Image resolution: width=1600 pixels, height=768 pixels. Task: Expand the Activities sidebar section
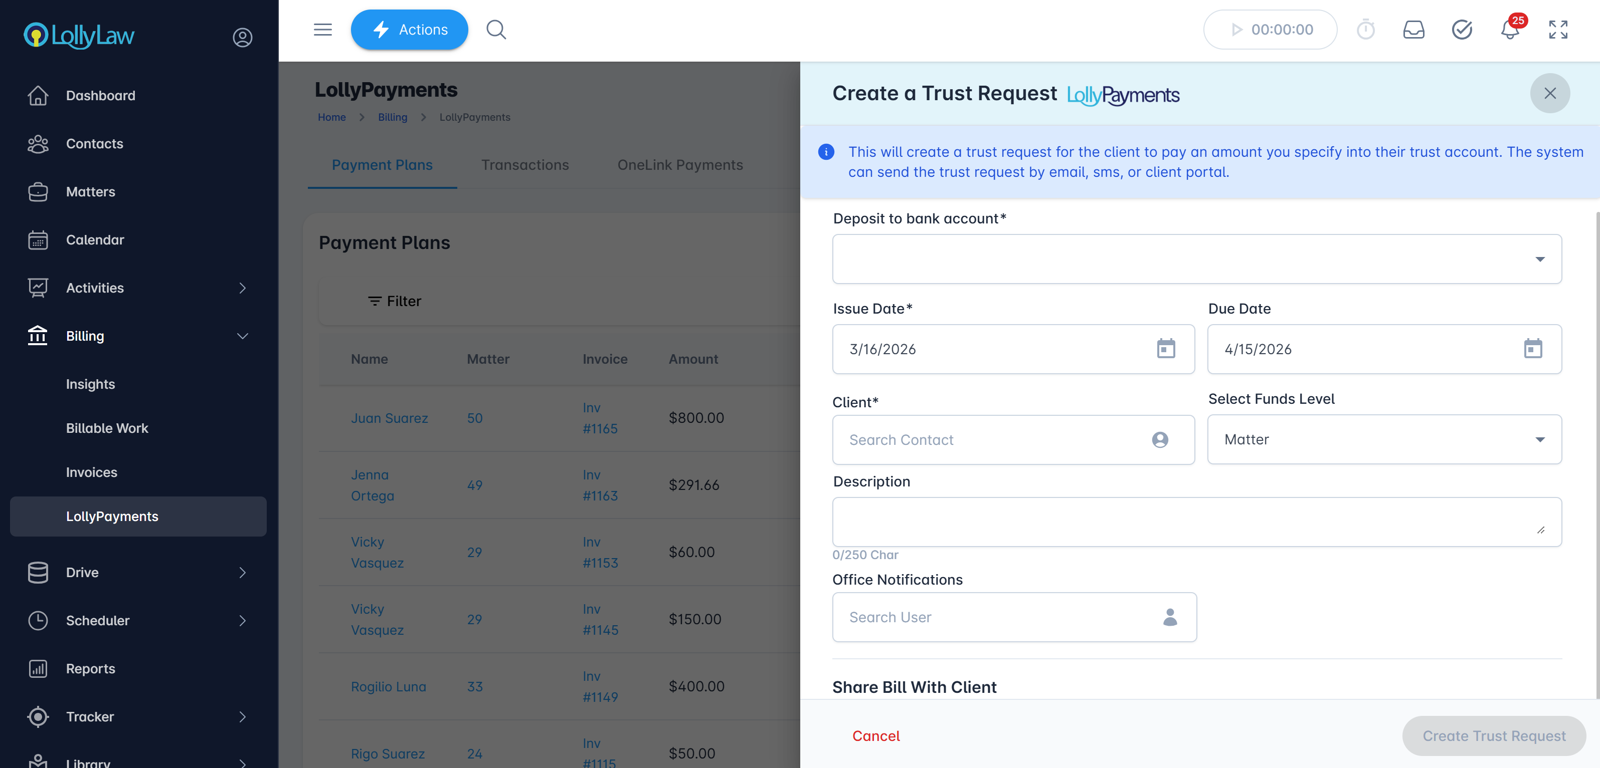click(242, 288)
